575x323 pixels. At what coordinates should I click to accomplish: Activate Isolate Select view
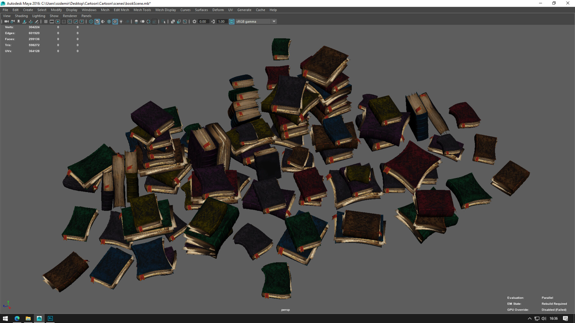click(x=163, y=21)
